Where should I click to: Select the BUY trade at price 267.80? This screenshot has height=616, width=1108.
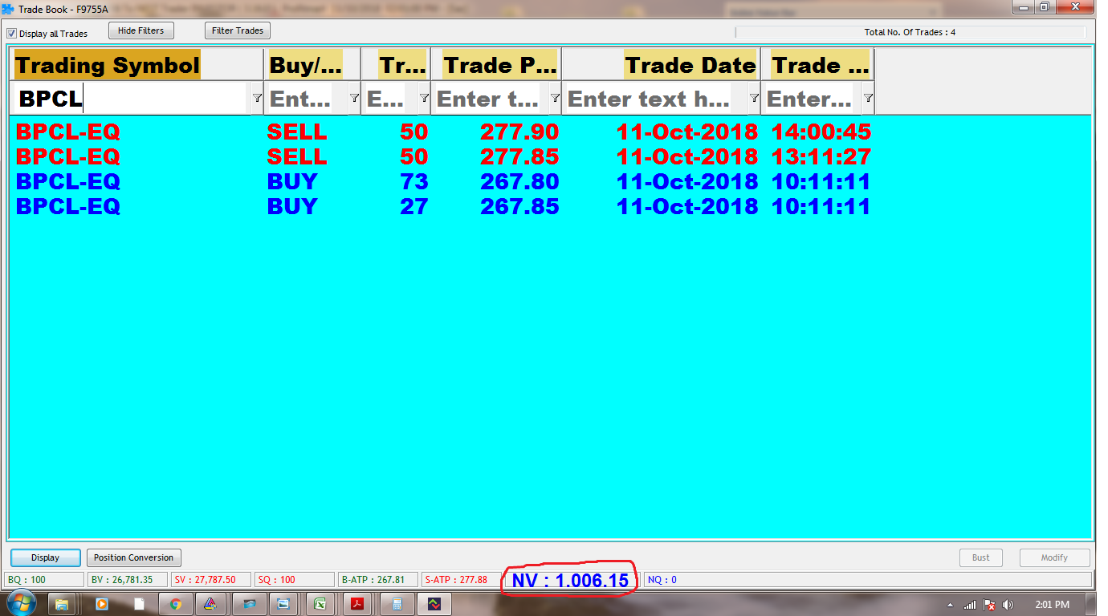pyautogui.click(x=443, y=181)
